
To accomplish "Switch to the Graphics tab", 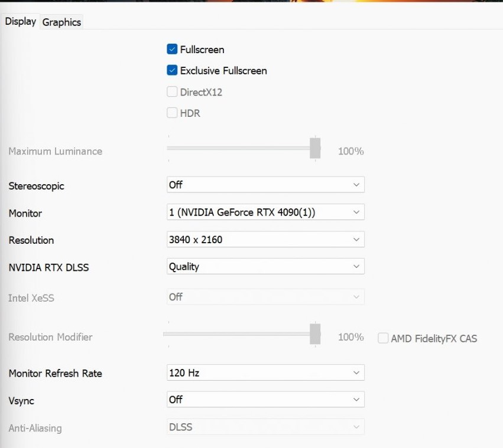I will coord(61,22).
